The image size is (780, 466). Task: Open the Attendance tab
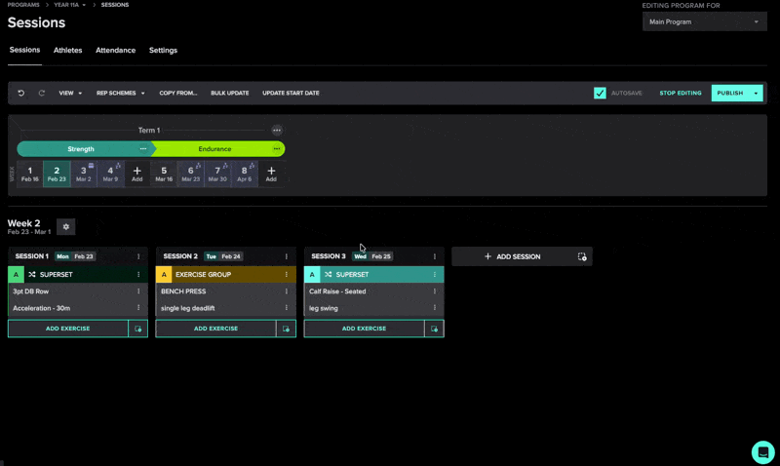115,50
